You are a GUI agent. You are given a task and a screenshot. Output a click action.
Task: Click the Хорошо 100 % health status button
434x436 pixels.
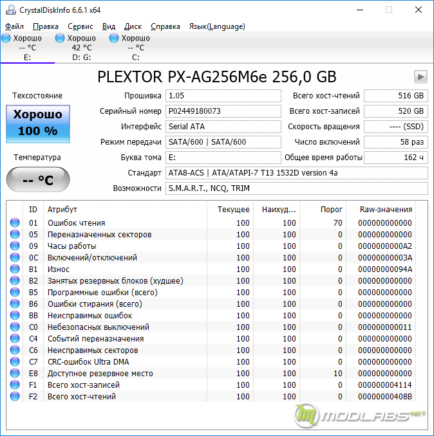38,124
